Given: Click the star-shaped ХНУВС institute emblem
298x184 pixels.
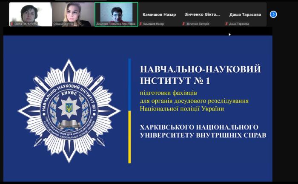Looking at the screenshot, I should pos(69,110).
